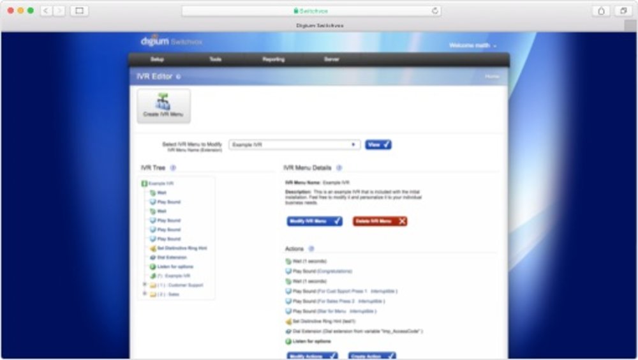
Task: Open help icon beside IVR Menu Details heading
Action: 339,168
